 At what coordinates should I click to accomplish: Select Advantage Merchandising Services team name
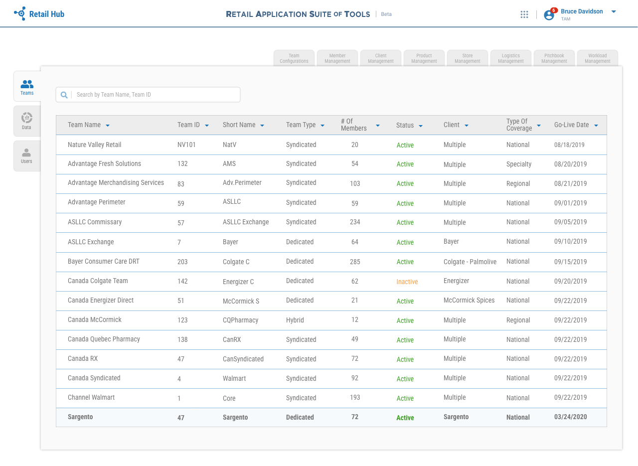(116, 183)
